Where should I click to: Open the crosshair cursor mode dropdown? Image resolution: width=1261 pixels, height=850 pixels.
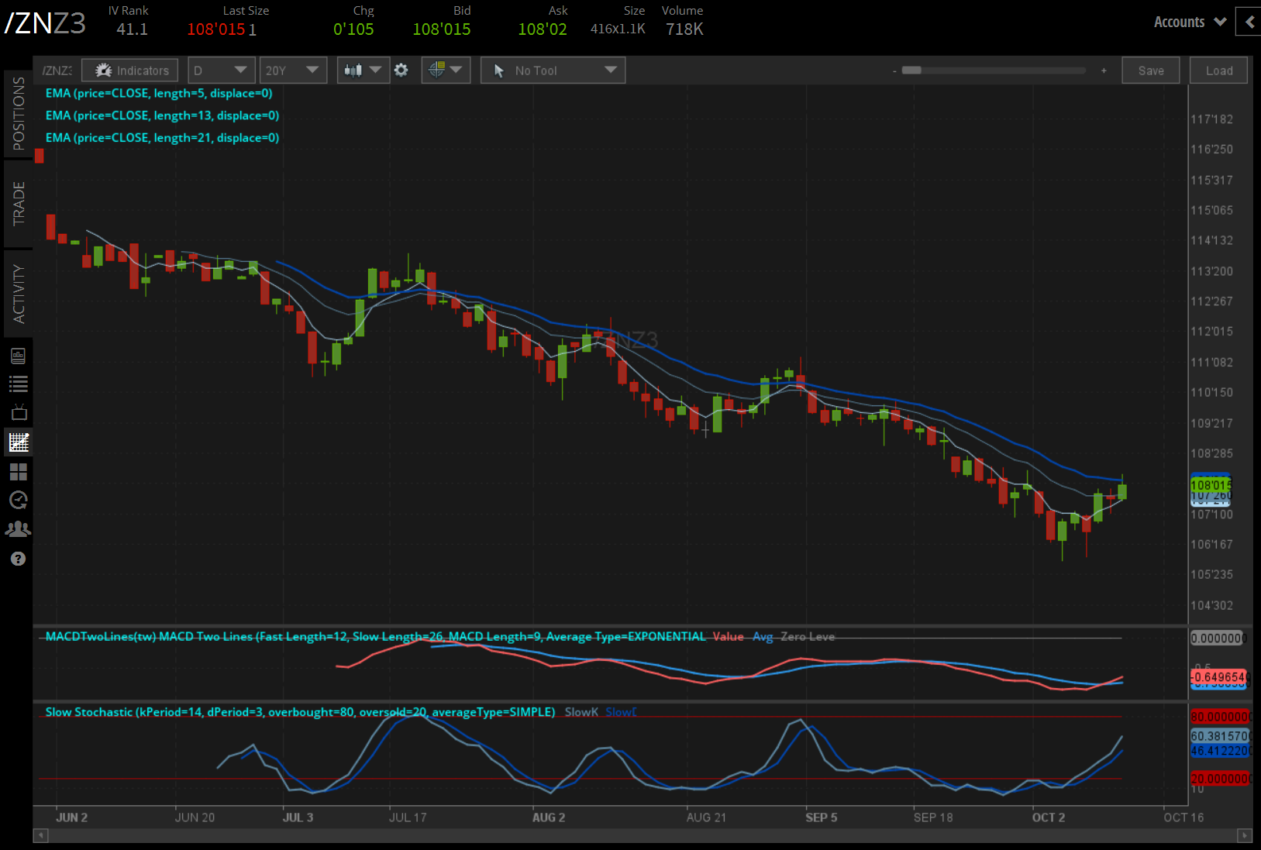445,71
